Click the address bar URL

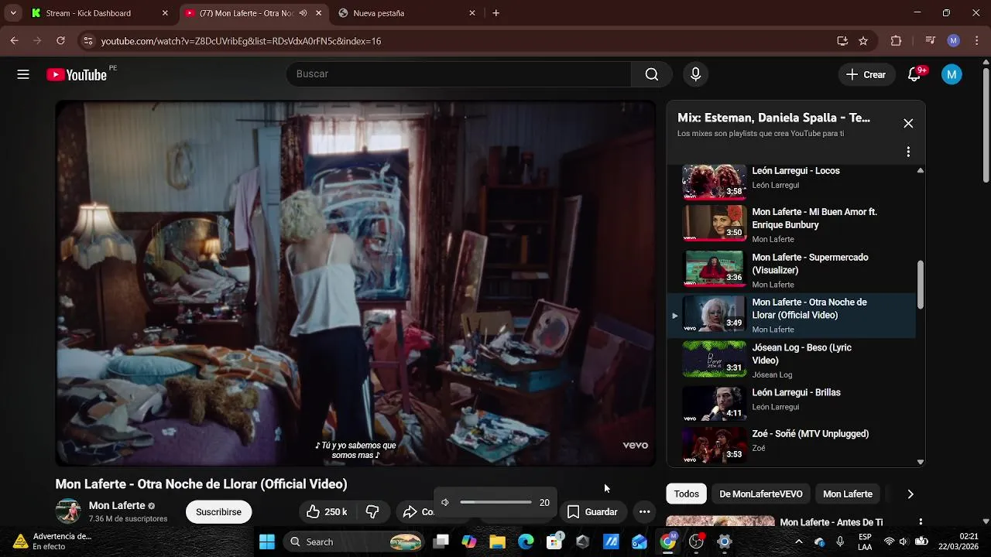241,41
